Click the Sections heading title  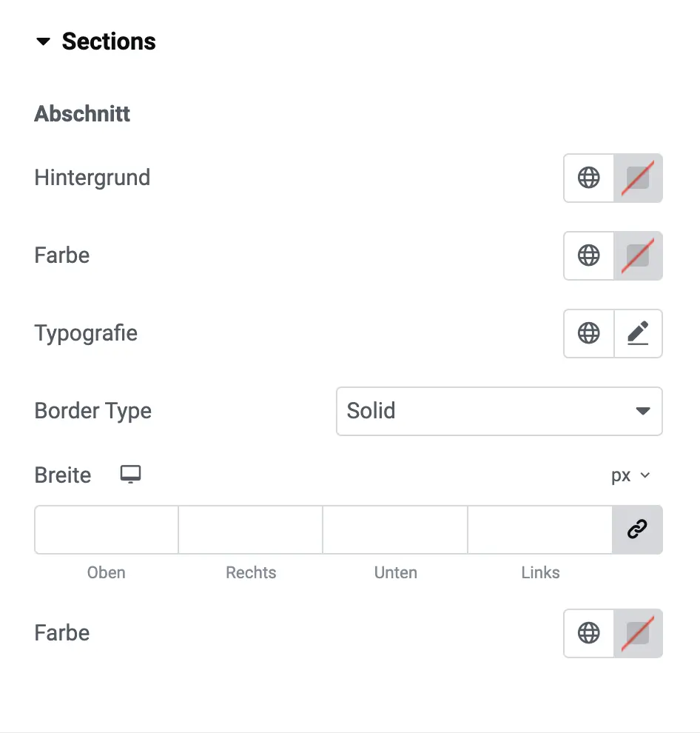tap(109, 41)
